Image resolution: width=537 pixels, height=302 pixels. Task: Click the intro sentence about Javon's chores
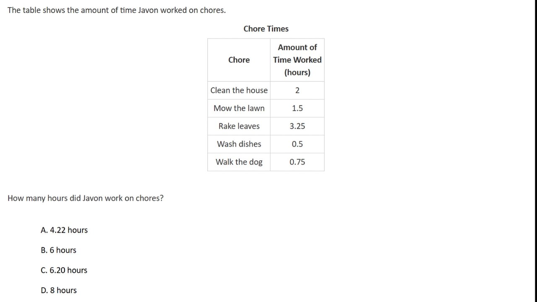point(117,10)
